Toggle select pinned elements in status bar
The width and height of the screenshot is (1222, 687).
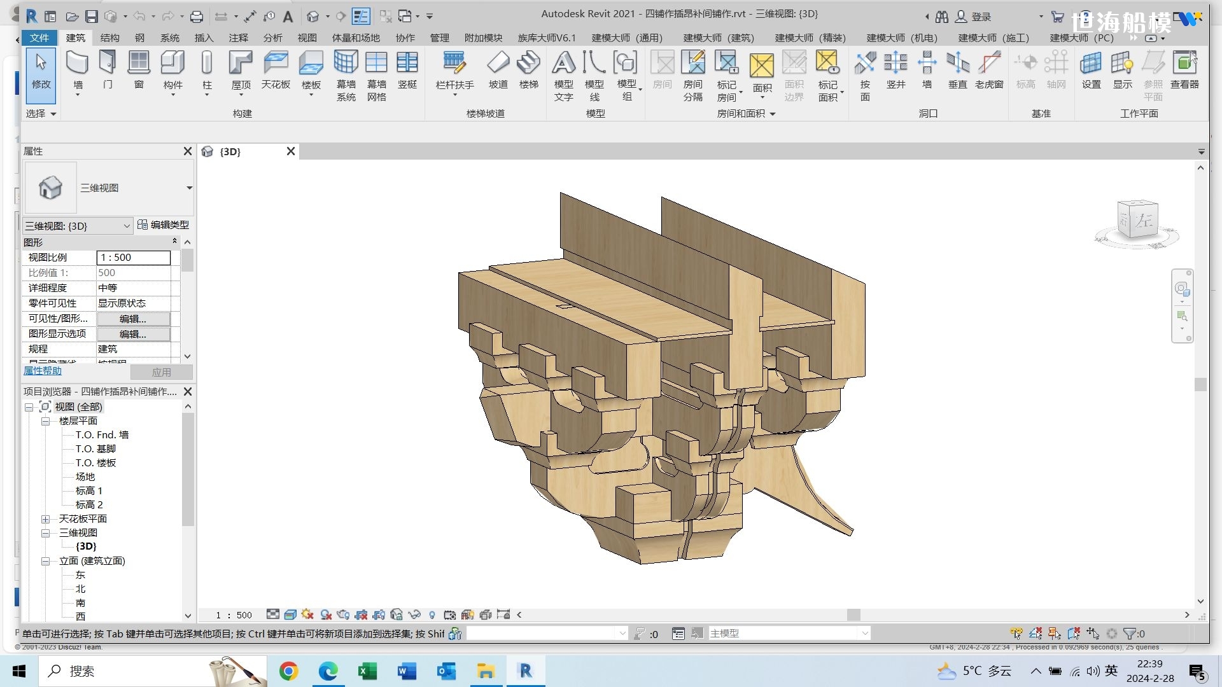tap(1055, 634)
